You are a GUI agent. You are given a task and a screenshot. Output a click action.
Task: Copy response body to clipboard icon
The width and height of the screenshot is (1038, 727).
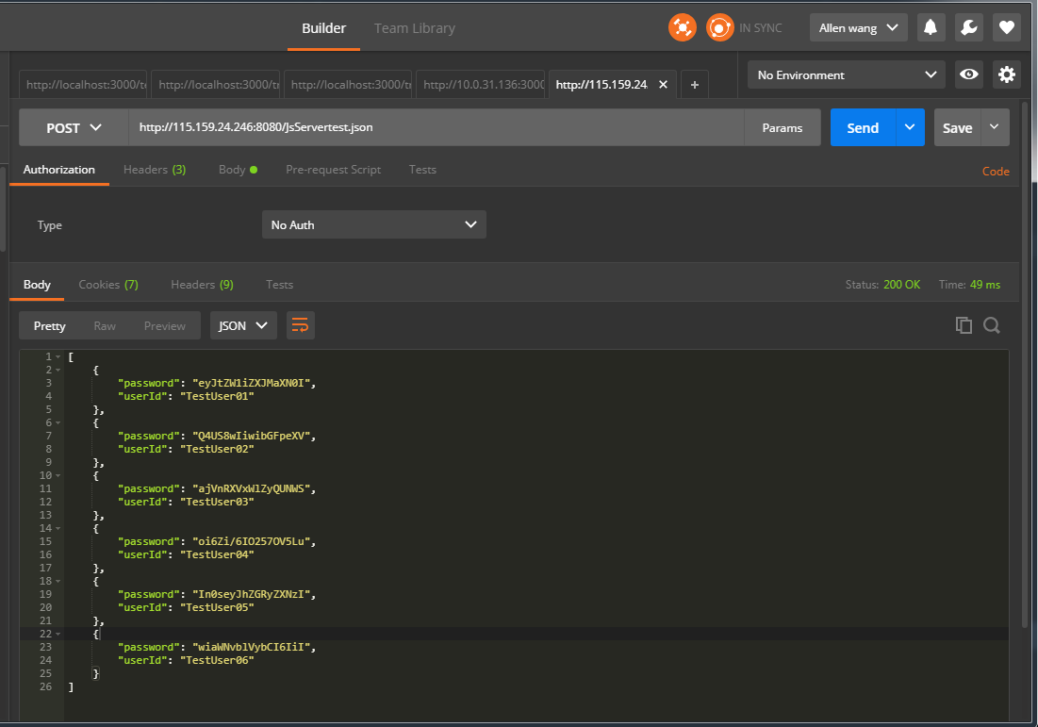click(964, 325)
